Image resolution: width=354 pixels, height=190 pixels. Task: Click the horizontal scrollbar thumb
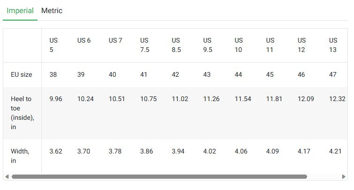(x=159, y=176)
